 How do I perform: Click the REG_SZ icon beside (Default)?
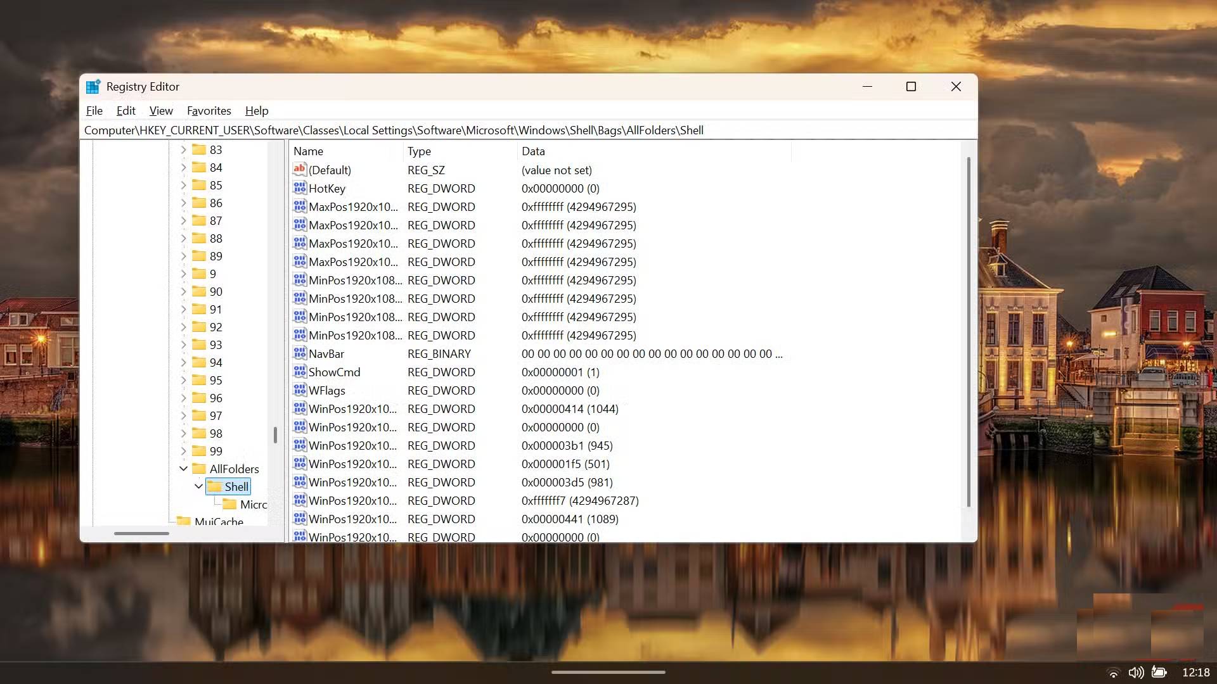(299, 170)
